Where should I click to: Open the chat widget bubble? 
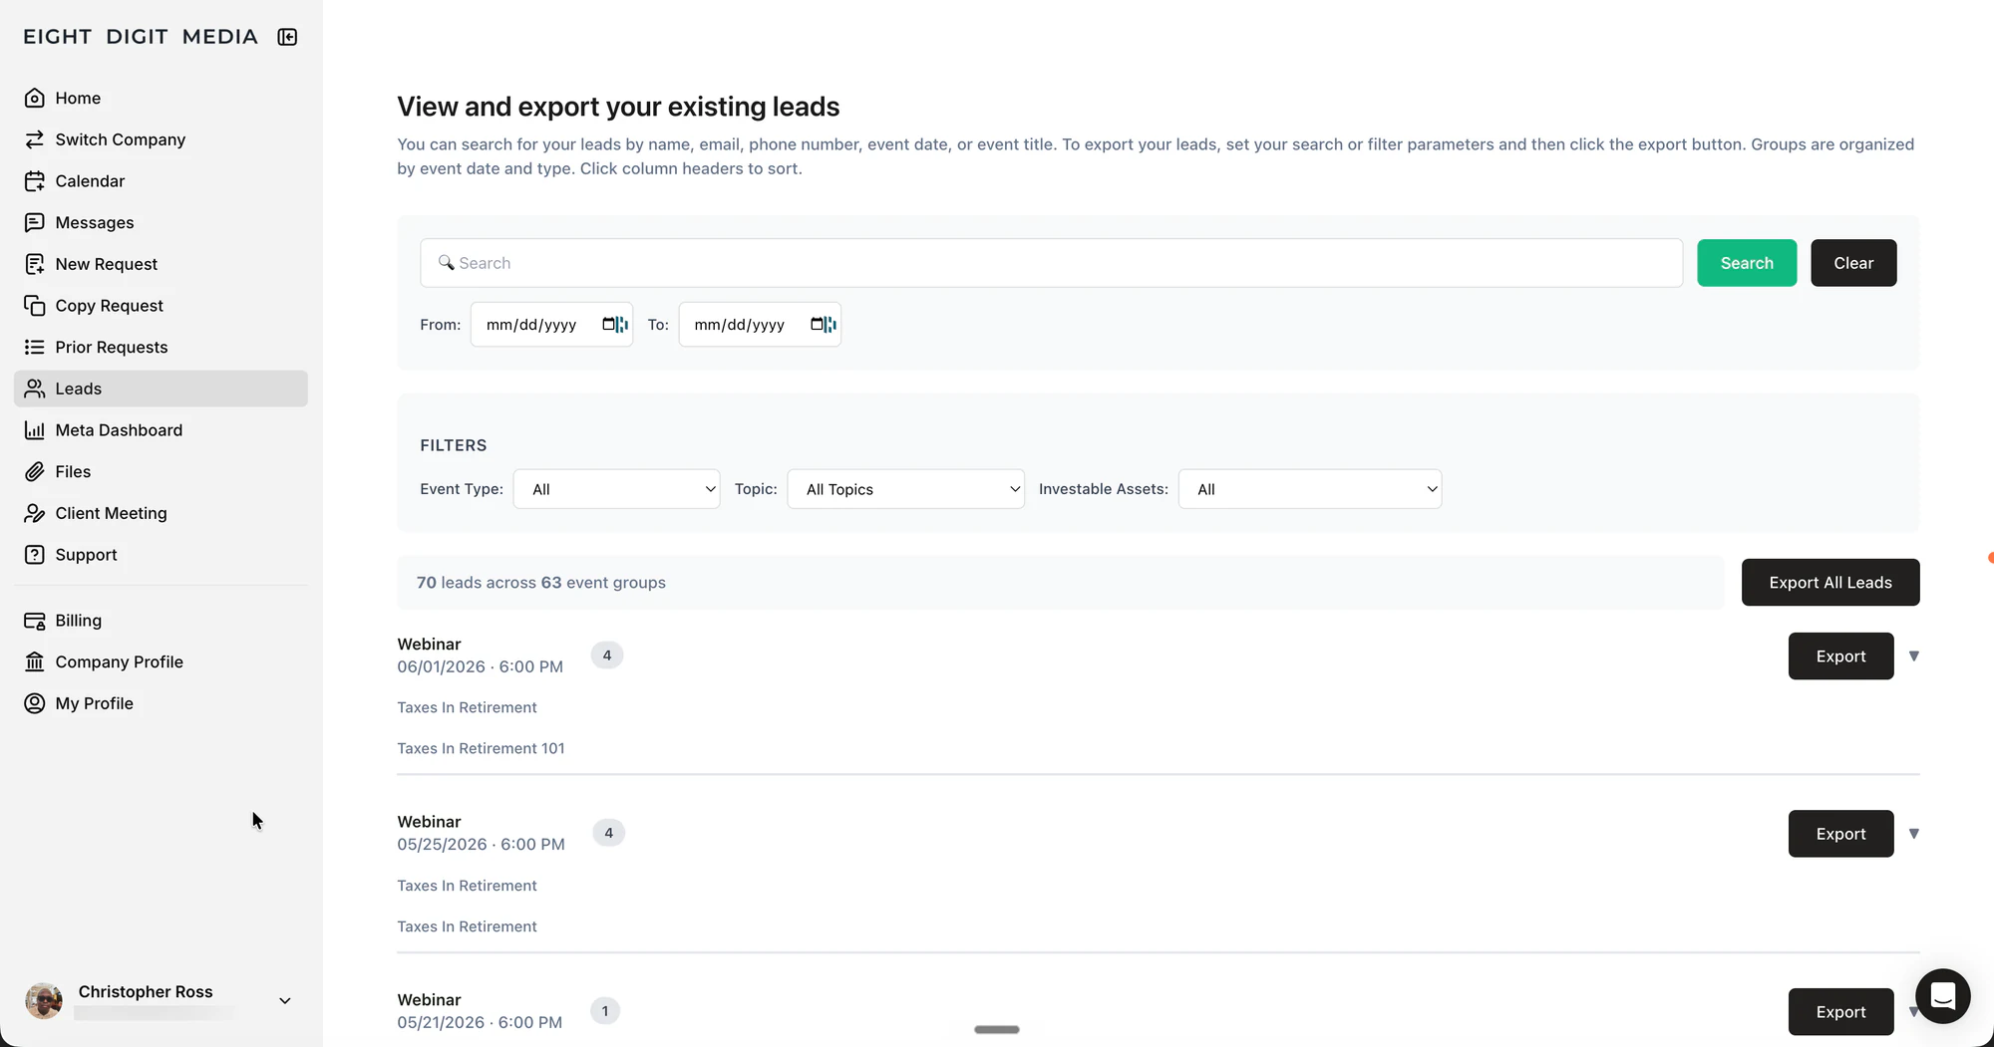[x=1942, y=995]
